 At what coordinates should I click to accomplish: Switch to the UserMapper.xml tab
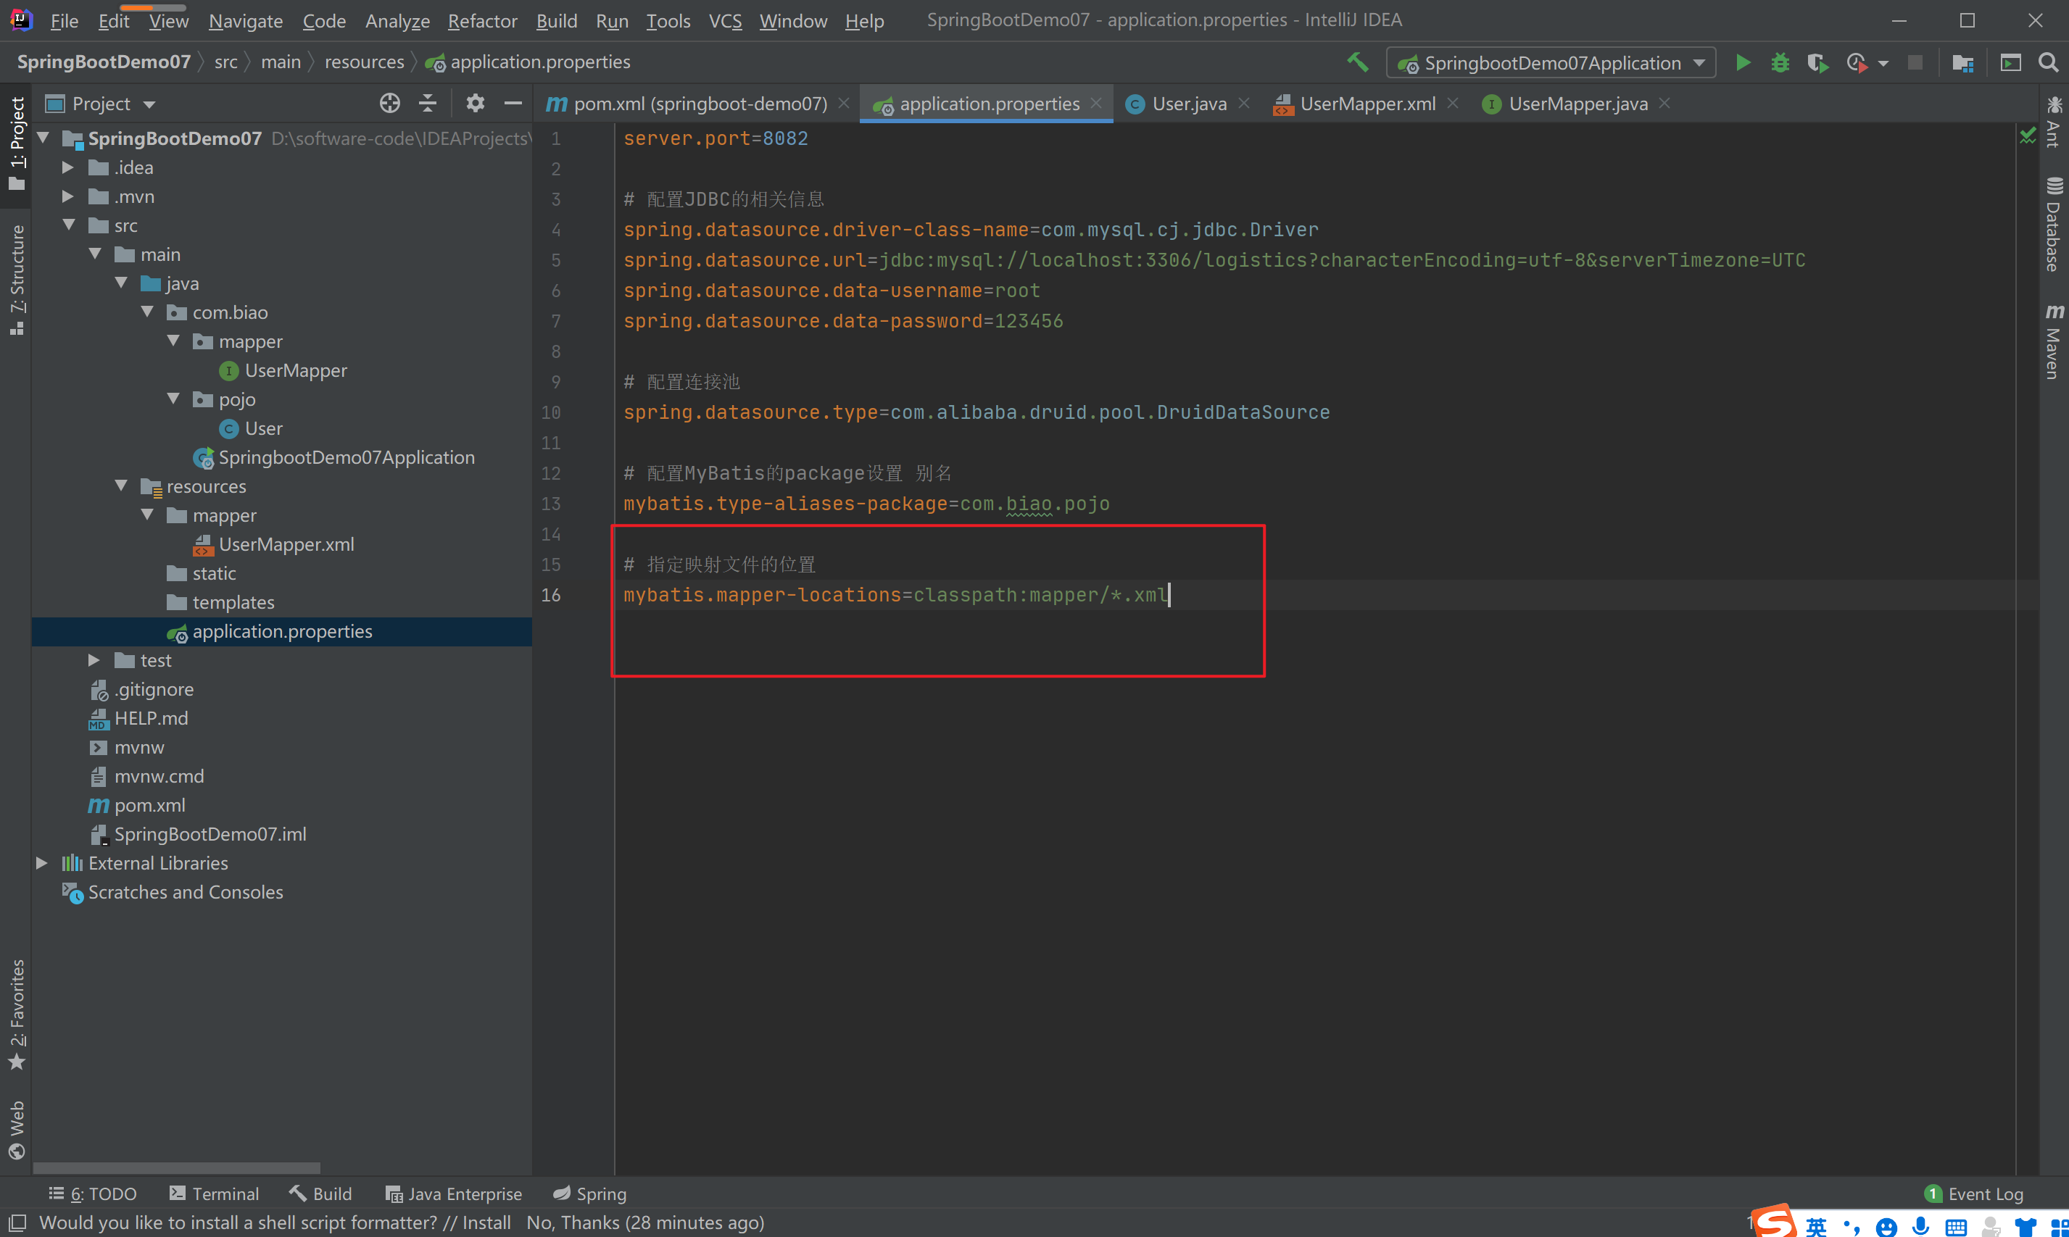tap(1367, 104)
